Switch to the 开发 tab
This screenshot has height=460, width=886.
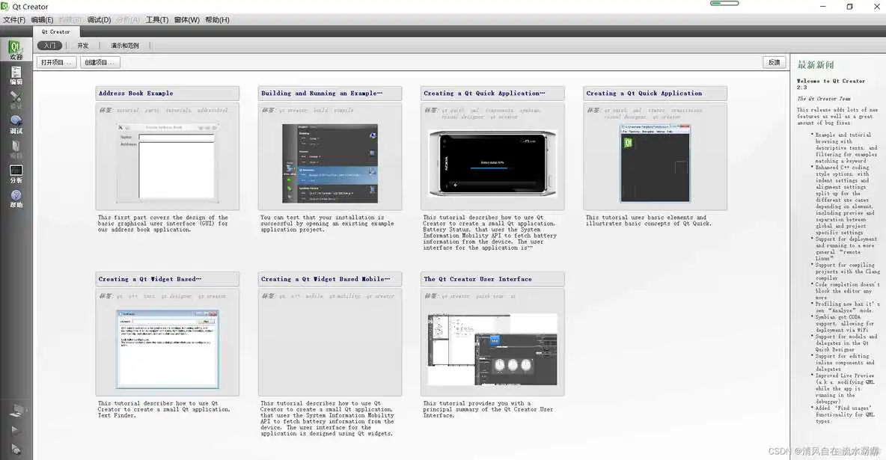tap(83, 46)
